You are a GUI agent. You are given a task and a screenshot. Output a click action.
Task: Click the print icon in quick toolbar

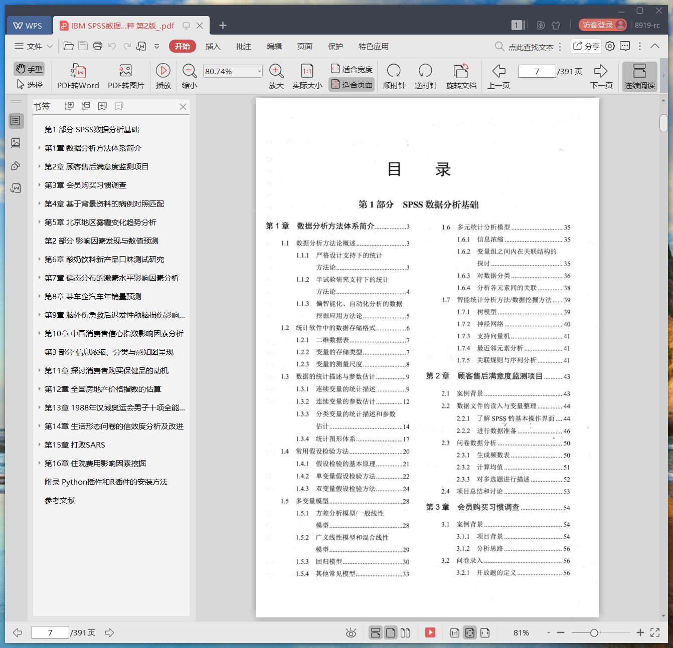[98, 46]
